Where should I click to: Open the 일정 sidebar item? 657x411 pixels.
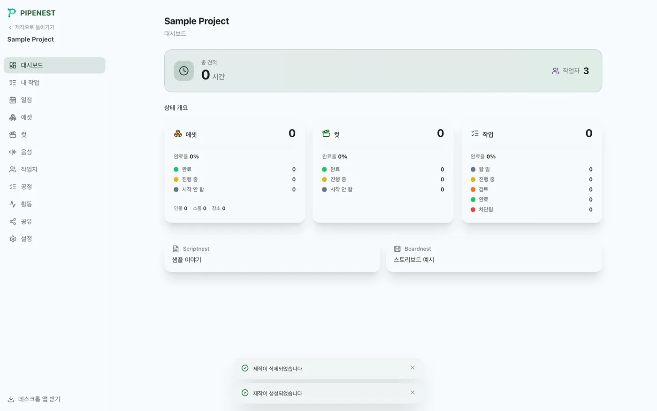(x=54, y=100)
